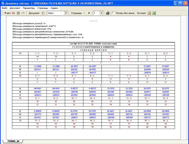The height and width of the screenshot is (144, 189).
Task: Click the page number input field
Action: (x=97, y=13)
